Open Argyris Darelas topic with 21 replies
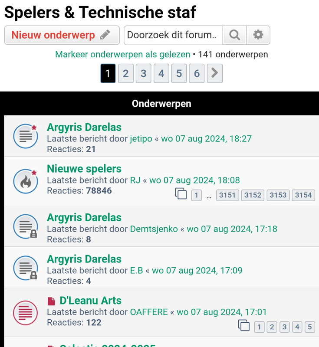Screen dimensions: 319x347 [x=84, y=128]
